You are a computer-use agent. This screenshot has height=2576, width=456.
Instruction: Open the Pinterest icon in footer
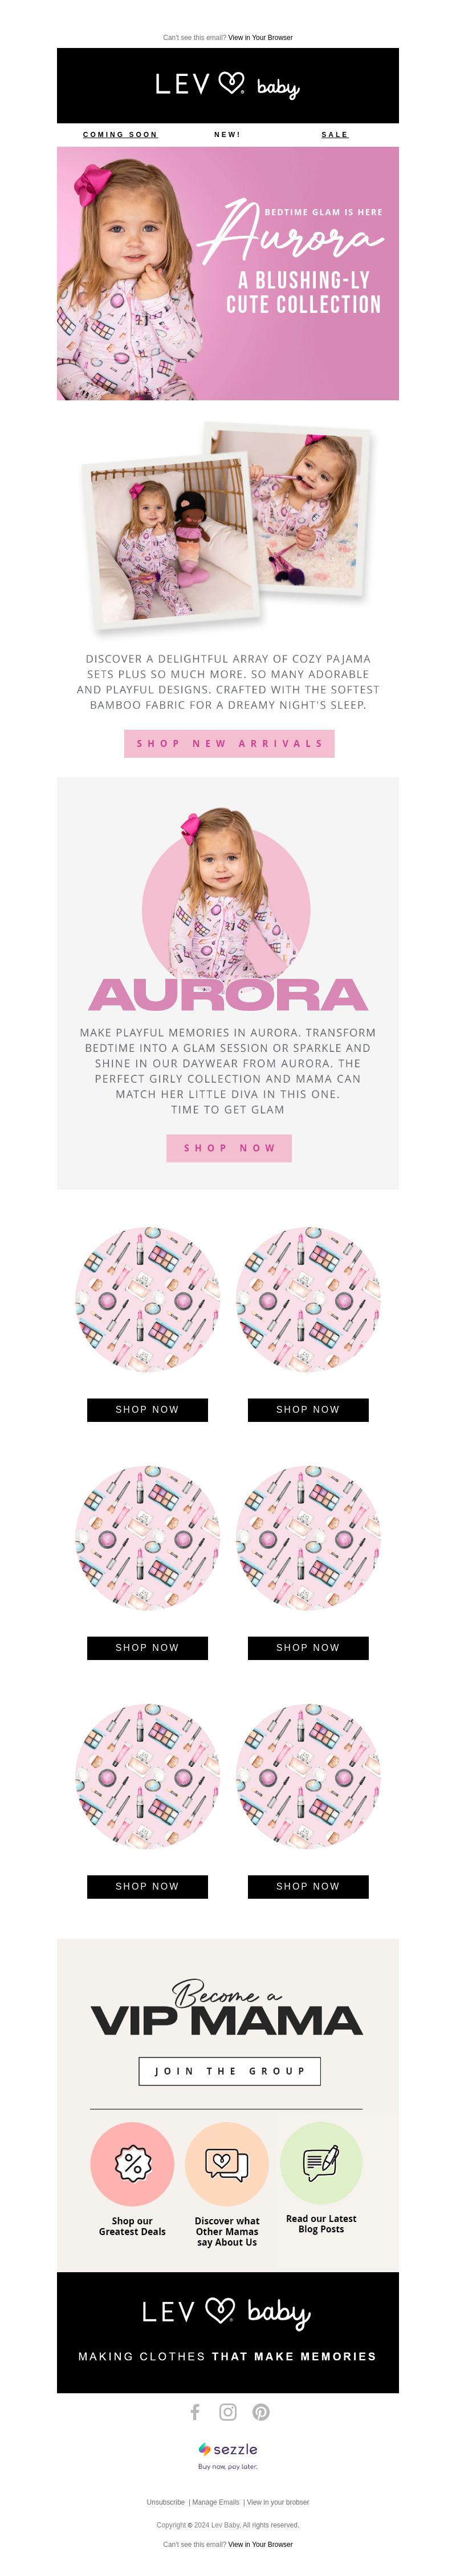pos(260,2411)
